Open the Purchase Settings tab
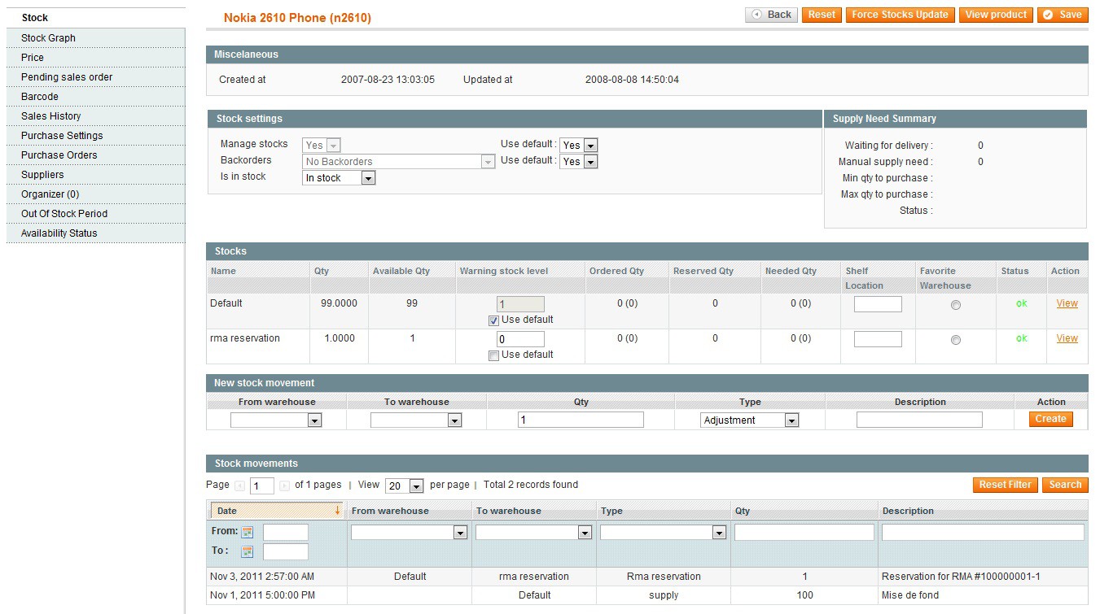Viewport: 1100px width, 614px height. [x=96, y=136]
